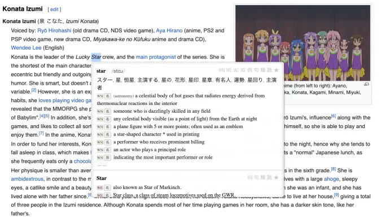Follow the 'loves playing video' link
381x219 pixels.
click(x=65, y=100)
